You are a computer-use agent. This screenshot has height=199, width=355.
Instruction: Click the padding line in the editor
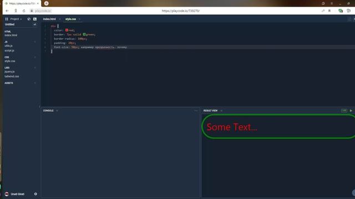click(x=65, y=43)
